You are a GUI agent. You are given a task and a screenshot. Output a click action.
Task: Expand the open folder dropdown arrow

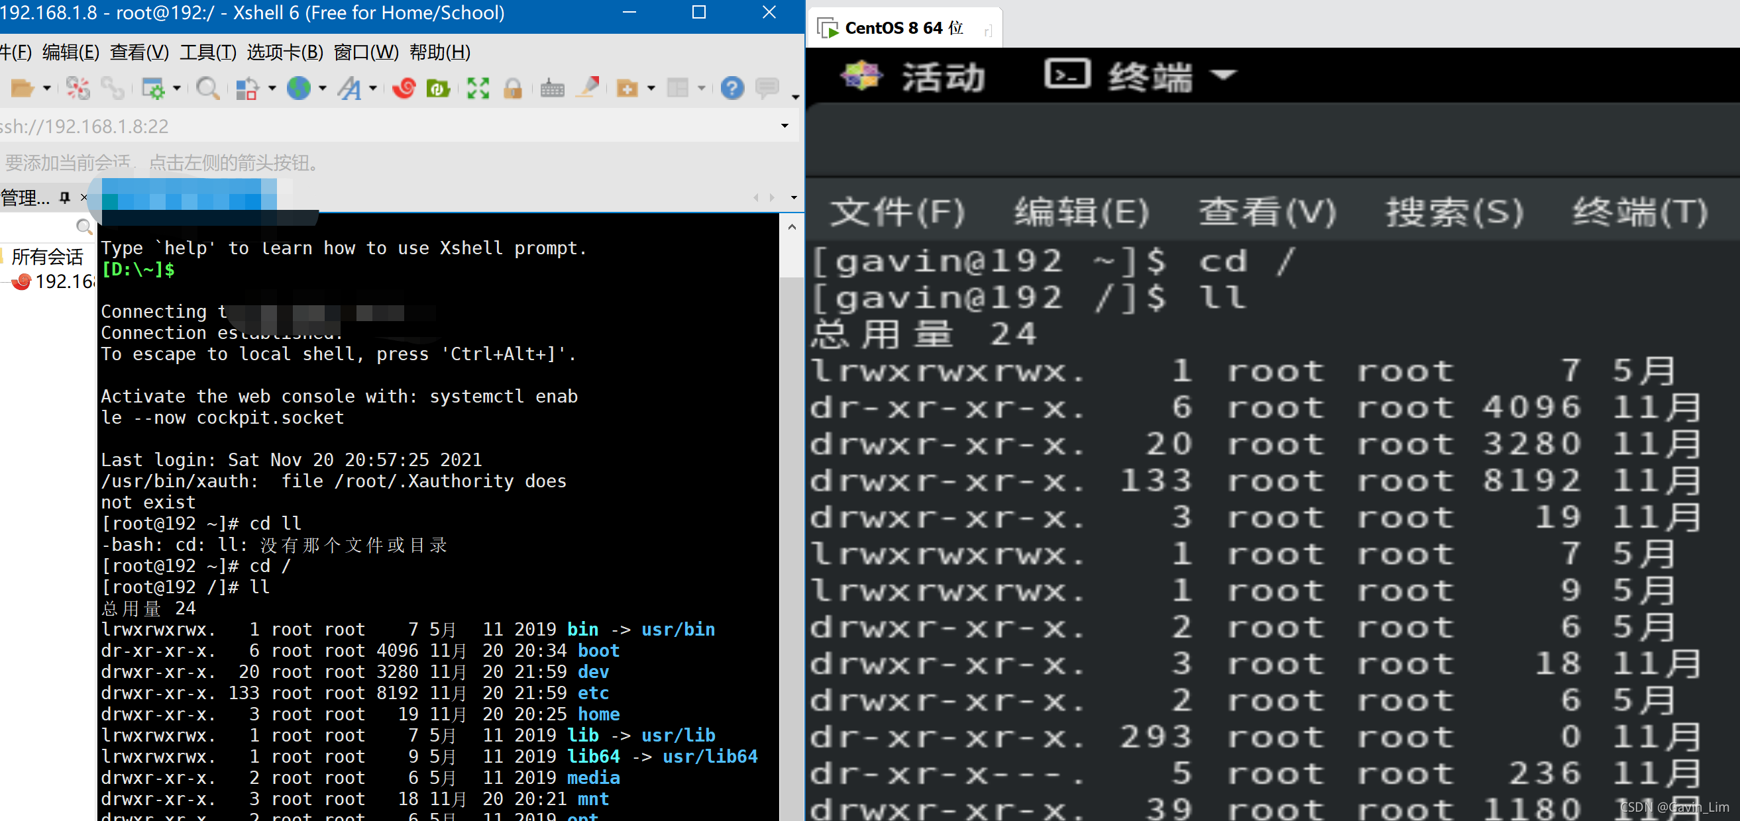point(46,89)
